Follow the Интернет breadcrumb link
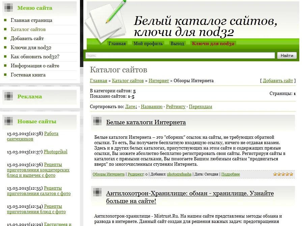 (x=159, y=81)
